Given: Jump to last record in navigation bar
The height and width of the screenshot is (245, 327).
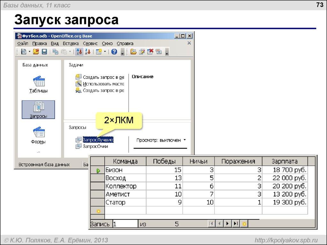Looking at the screenshot, I should click(x=235, y=224).
